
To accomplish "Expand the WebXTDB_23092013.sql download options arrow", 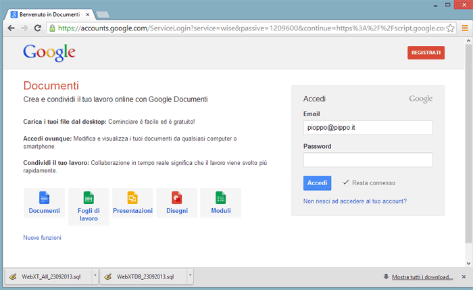I will 190,275.
